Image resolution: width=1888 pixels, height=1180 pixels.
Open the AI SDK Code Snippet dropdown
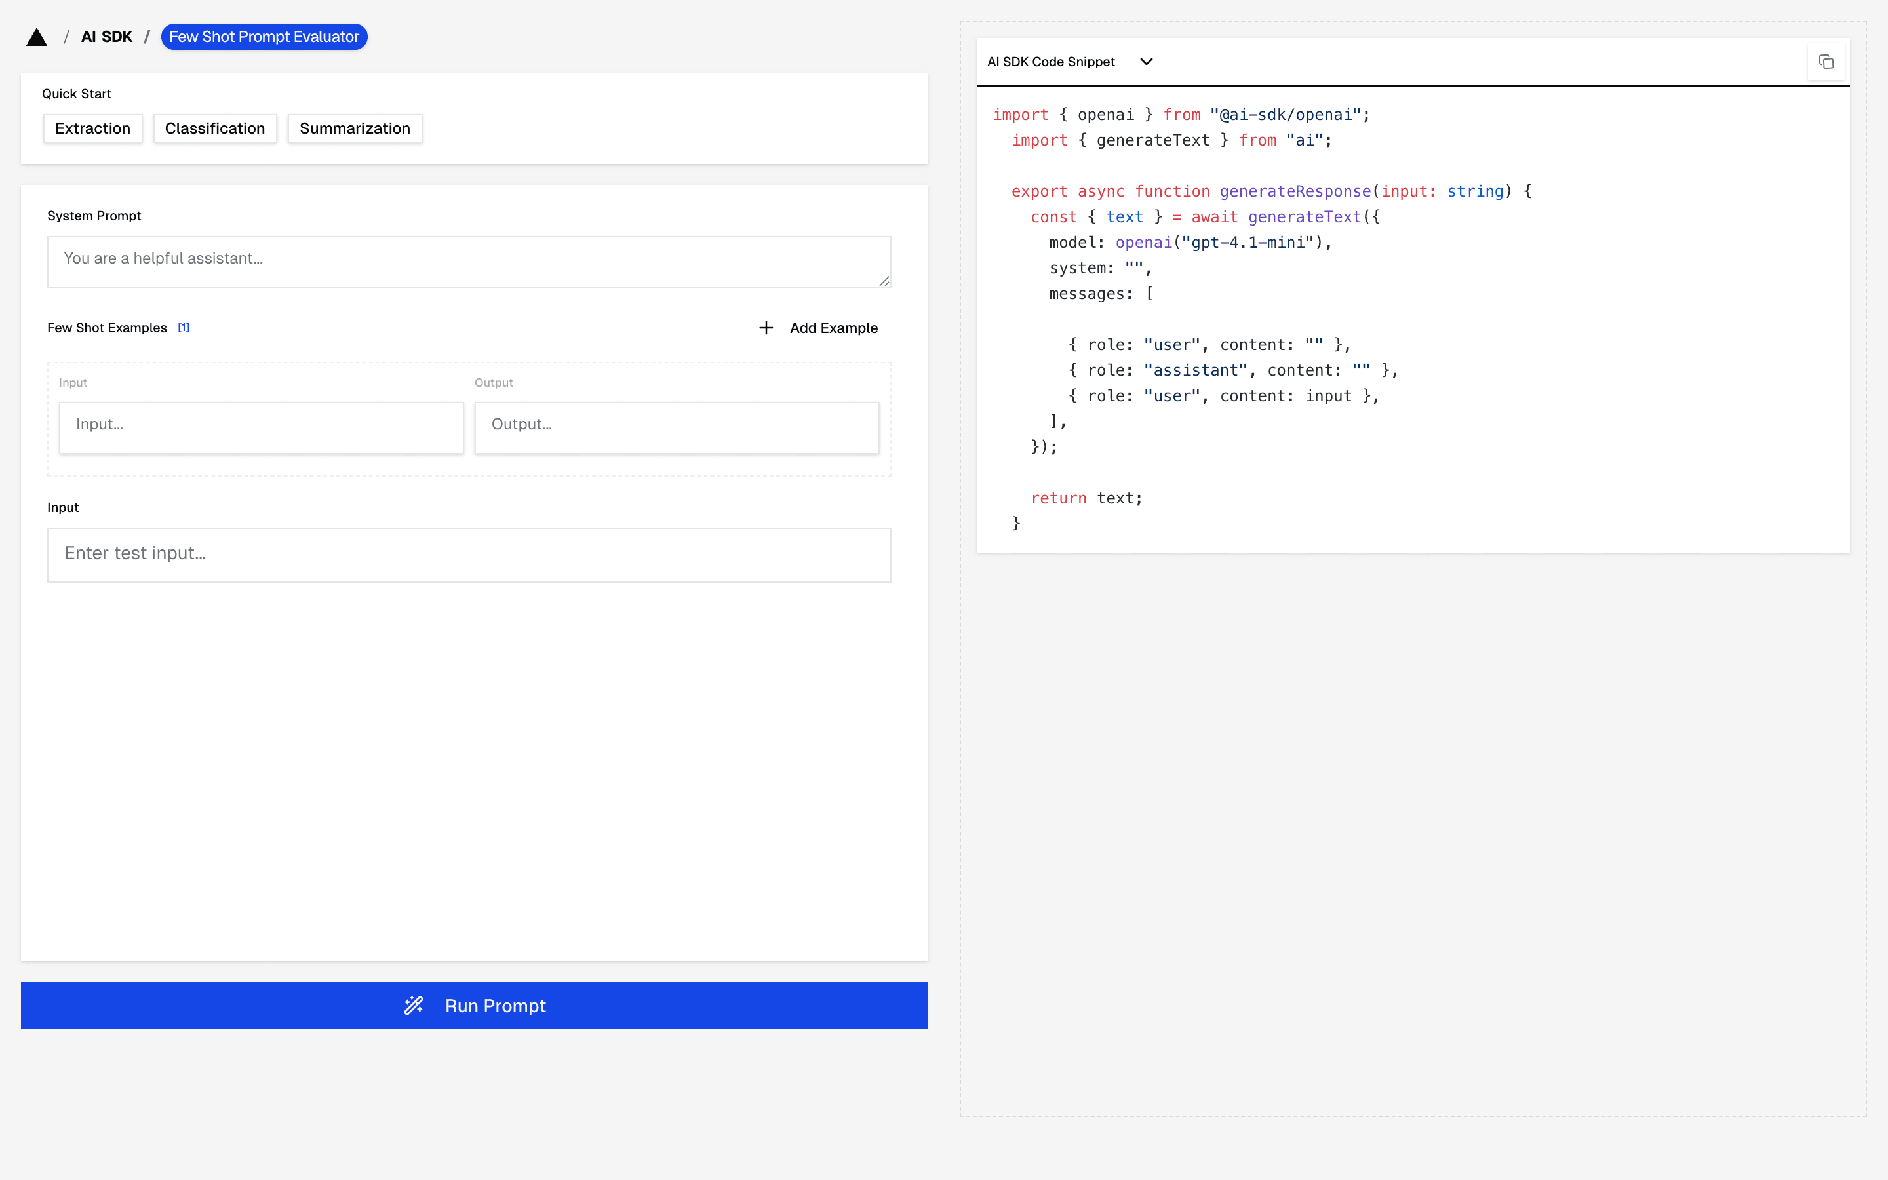1051,62
